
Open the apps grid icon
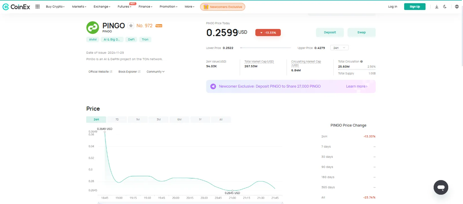pos(38,6)
